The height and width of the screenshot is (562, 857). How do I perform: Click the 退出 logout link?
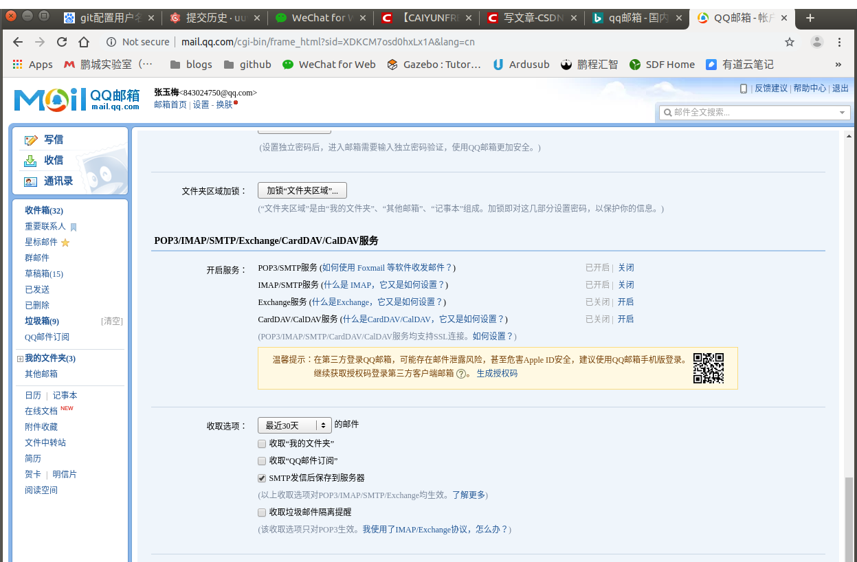tap(841, 89)
